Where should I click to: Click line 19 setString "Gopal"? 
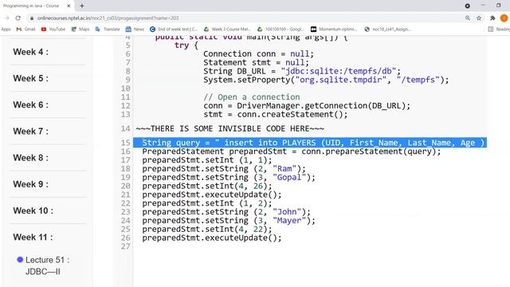[229, 178]
